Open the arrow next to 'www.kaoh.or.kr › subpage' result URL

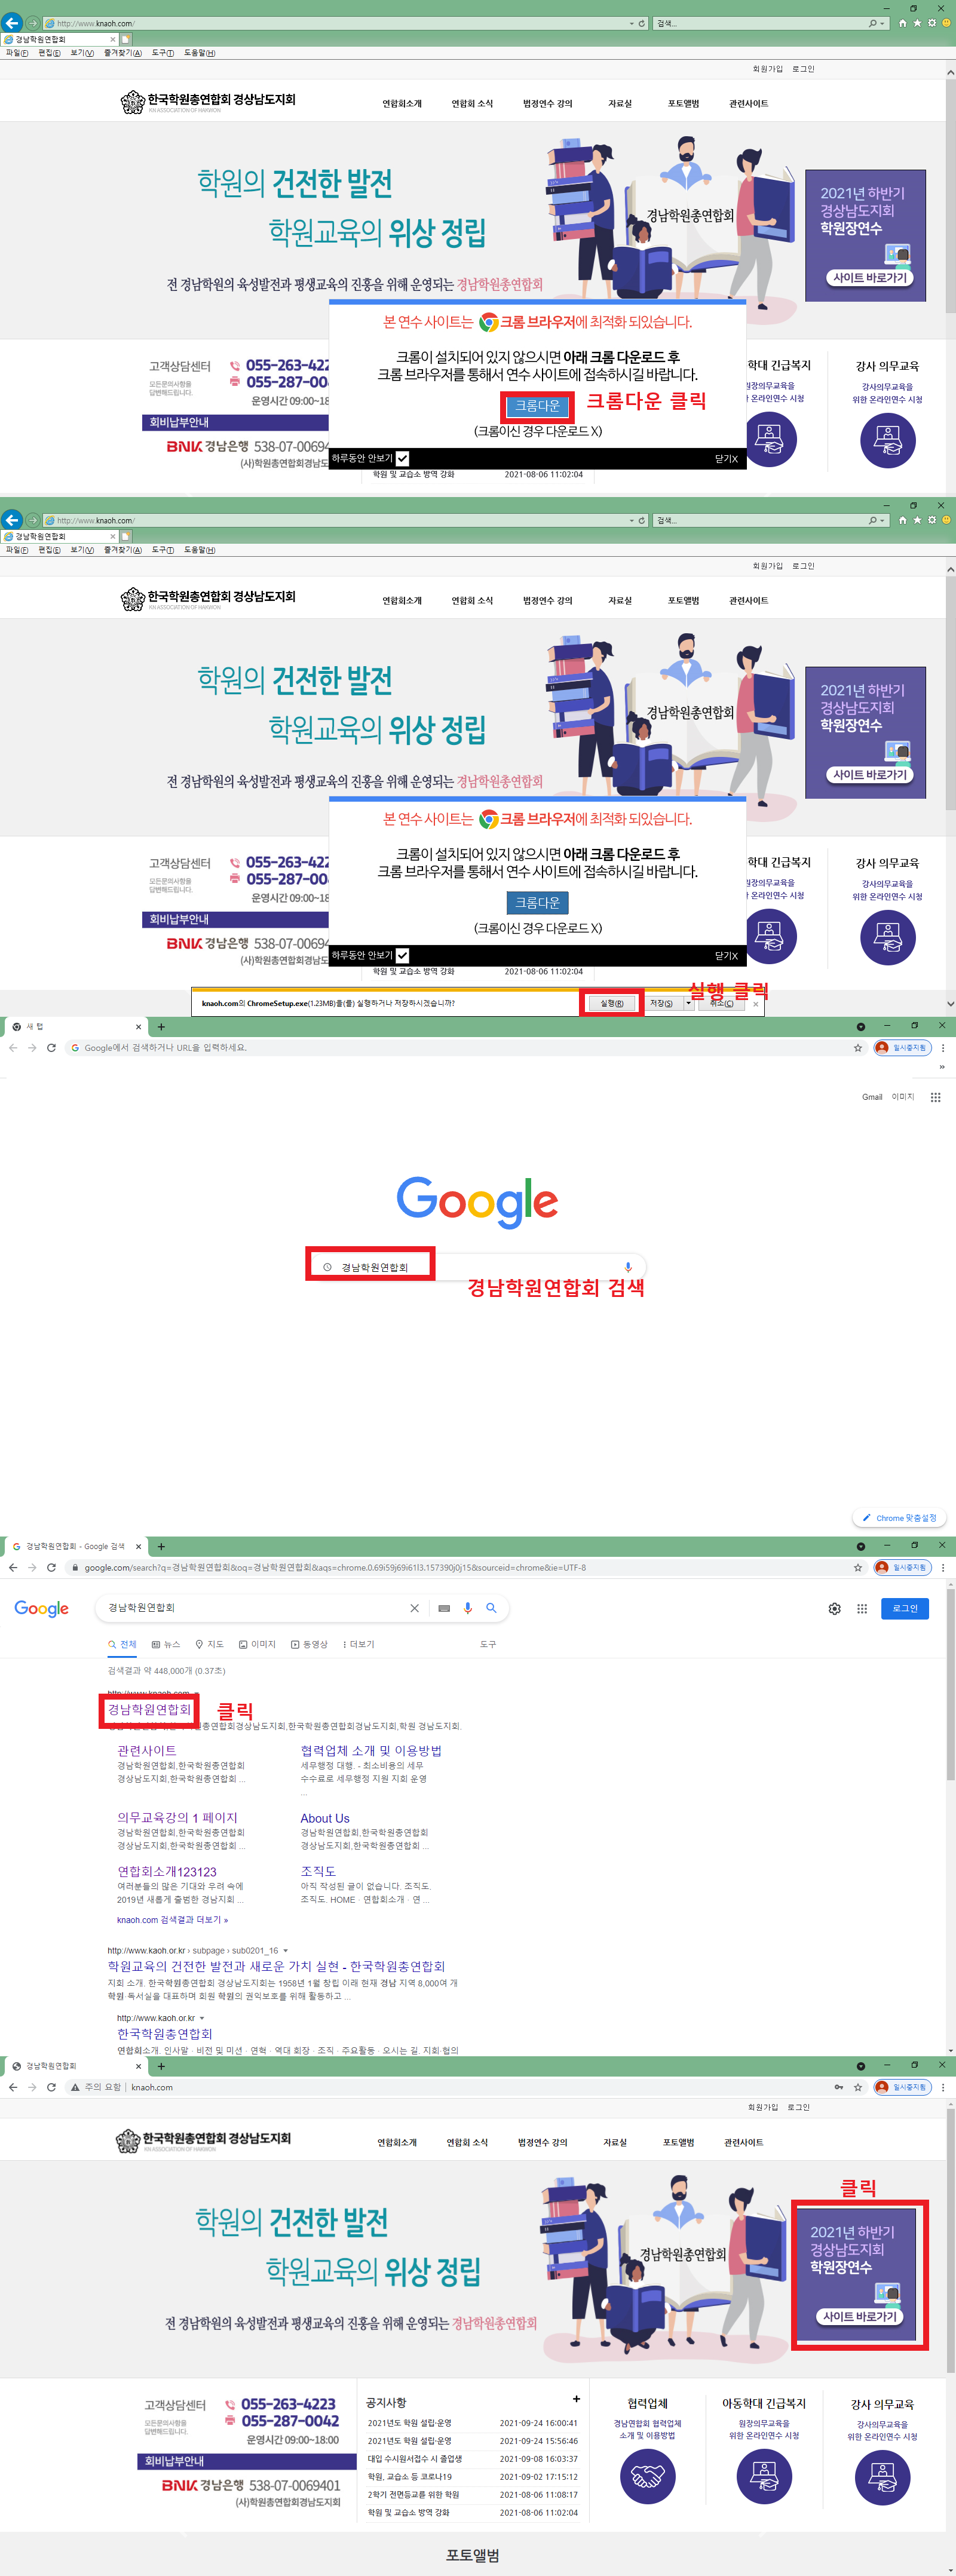click(286, 1951)
